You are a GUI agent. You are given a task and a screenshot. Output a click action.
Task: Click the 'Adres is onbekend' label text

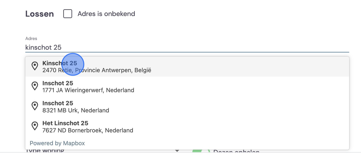[x=106, y=14]
